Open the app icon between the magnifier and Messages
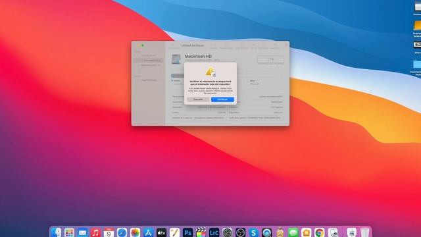The height and width of the screenshot is (237, 421). pos(280,232)
